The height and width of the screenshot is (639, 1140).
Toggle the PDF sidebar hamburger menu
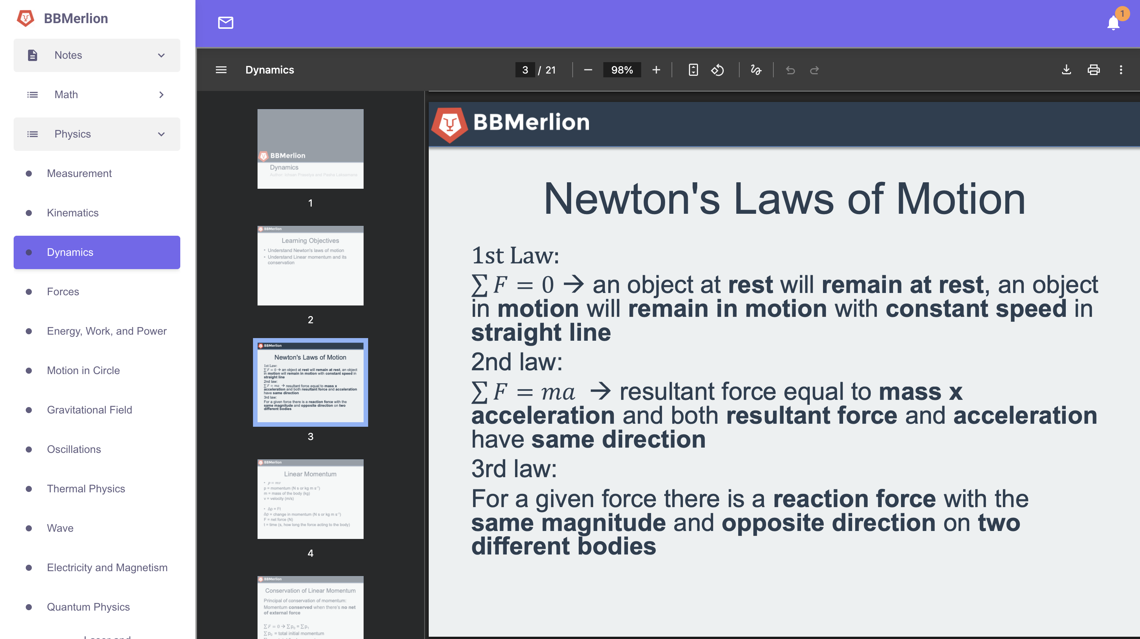coord(221,70)
